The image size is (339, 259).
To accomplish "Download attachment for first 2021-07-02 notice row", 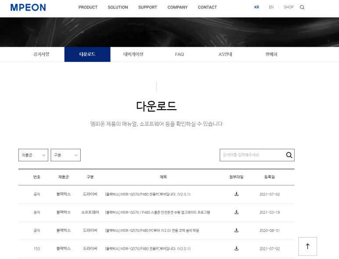I will tap(236, 194).
